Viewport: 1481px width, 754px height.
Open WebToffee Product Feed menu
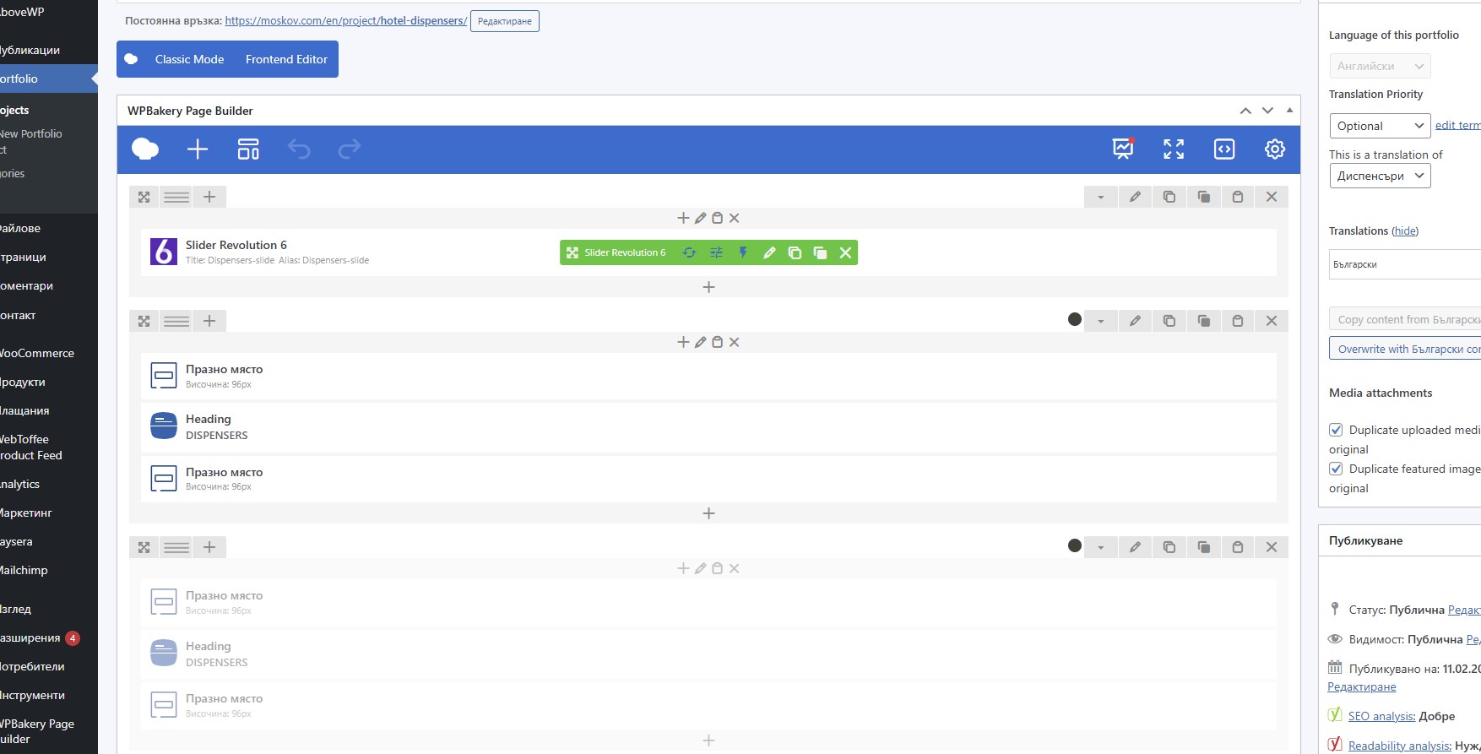[x=49, y=448]
